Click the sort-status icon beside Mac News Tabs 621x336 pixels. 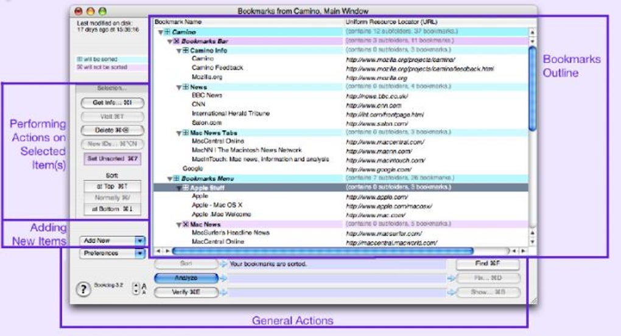click(x=185, y=133)
